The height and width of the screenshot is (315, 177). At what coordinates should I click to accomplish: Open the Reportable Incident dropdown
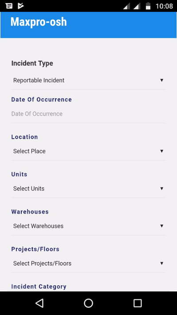pyautogui.click(x=89, y=80)
